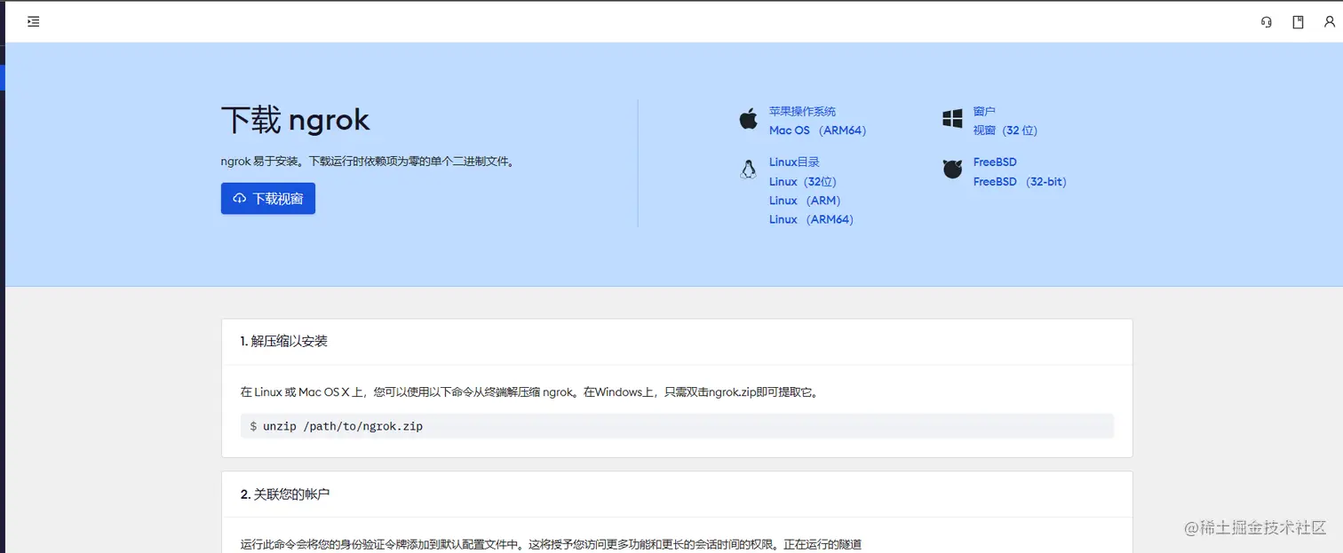The width and height of the screenshot is (1343, 553).
Task: Click the Windows logo icon
Action: (x=952, y=119)
